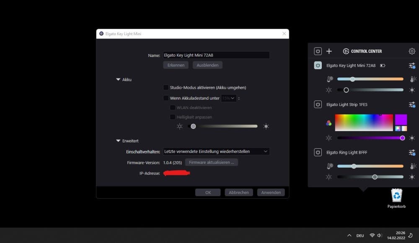The height and width of the screenshot is (243, 419).
Task: Collapse the Akku section
Action: pyautogui.click(x=118, y=80)
